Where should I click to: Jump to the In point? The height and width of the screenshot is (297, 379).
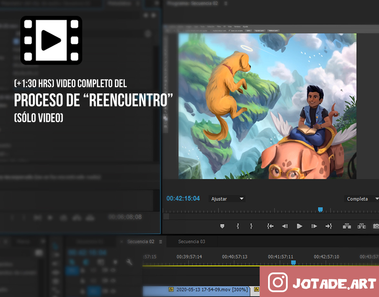270,226
